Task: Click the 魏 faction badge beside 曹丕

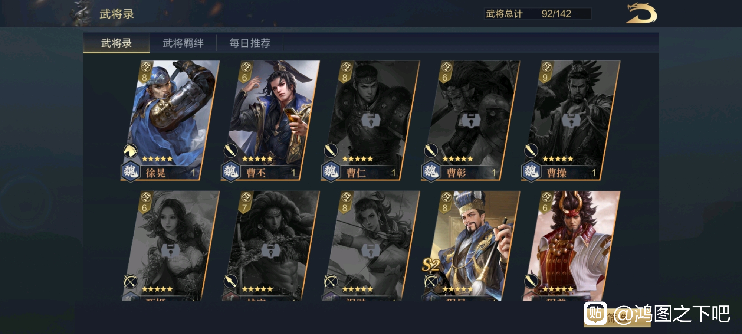Action: click(x=230, y=172)
